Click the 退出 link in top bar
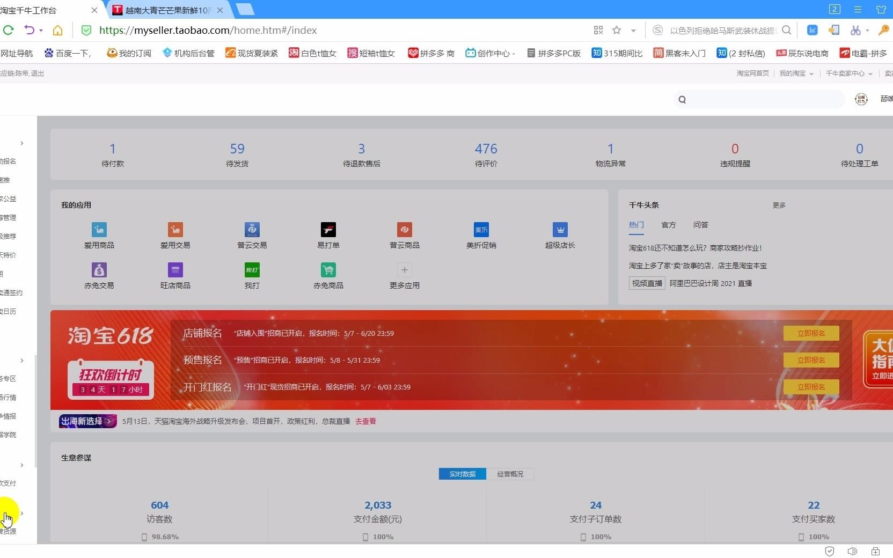The image size is (893, 558). coord(38,74)
